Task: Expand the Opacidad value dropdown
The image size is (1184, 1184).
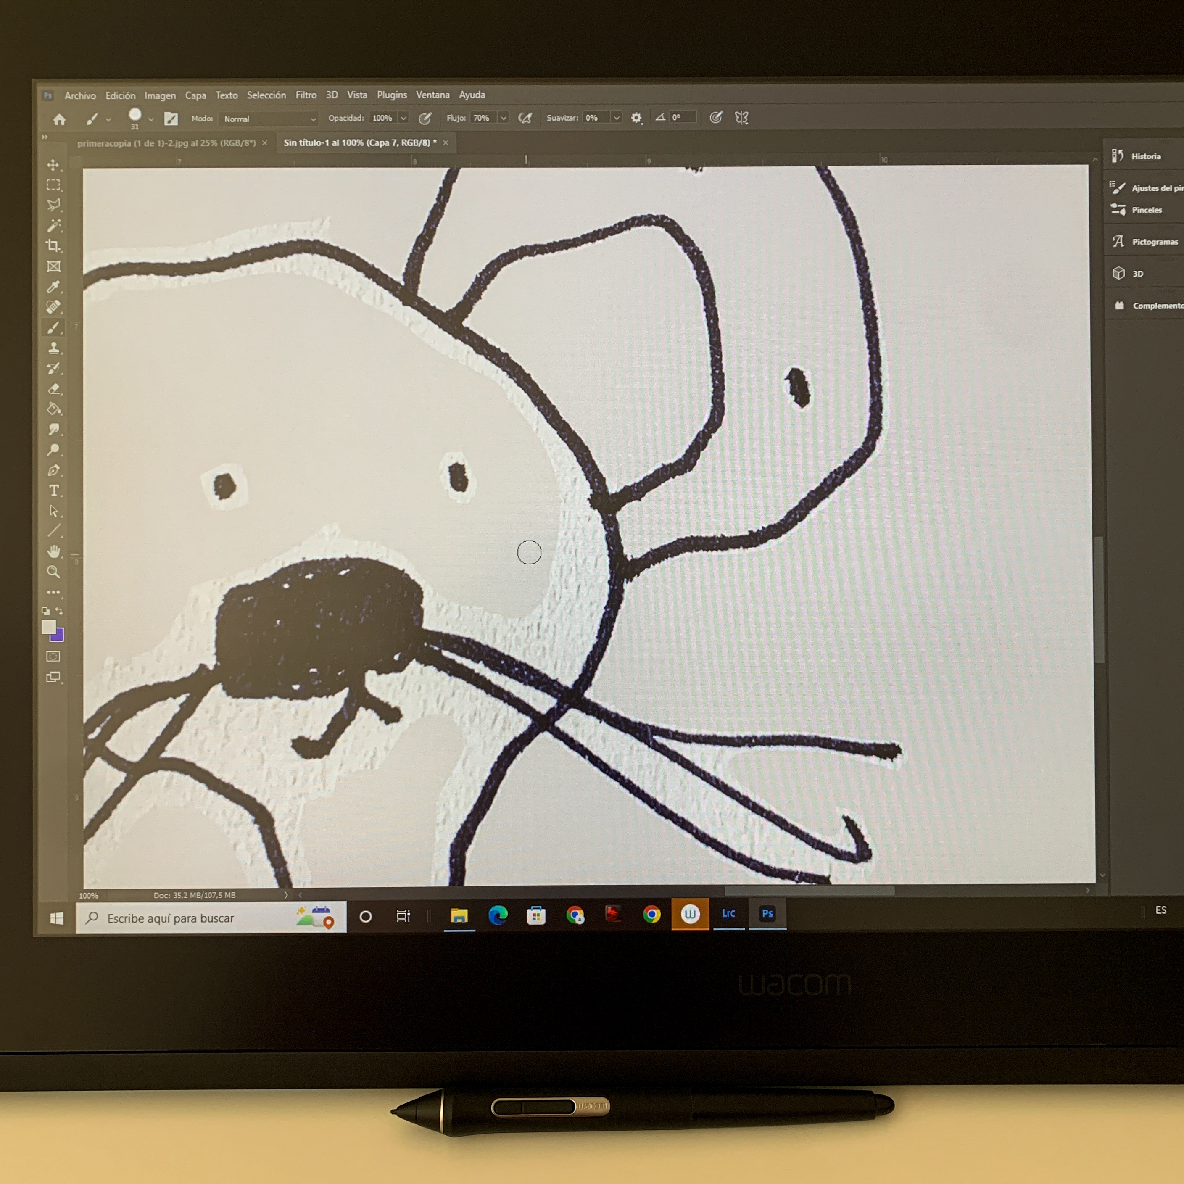Action: (x=403, y=118)
